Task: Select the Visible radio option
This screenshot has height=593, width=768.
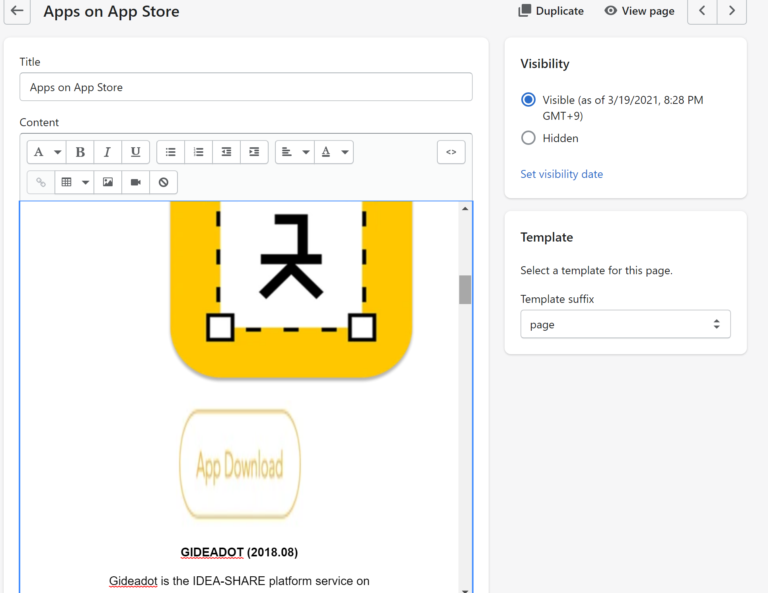Action: click(528, 99)
